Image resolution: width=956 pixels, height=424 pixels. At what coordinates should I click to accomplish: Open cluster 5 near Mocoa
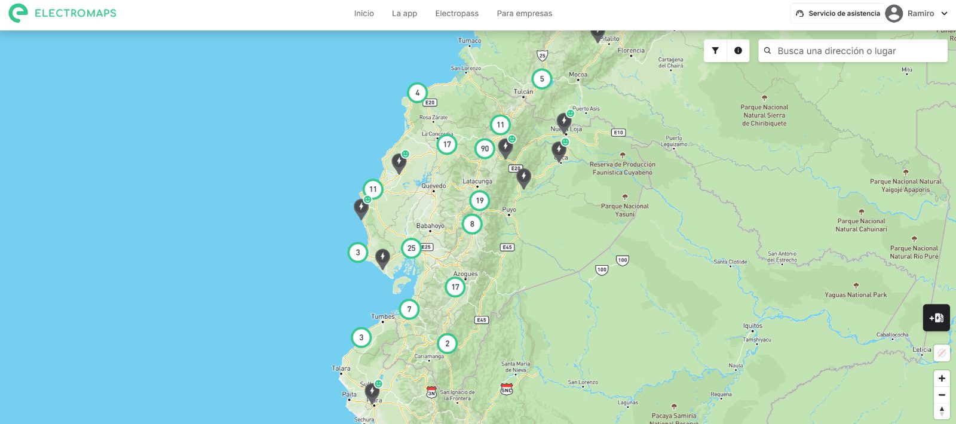pos(542,79)
